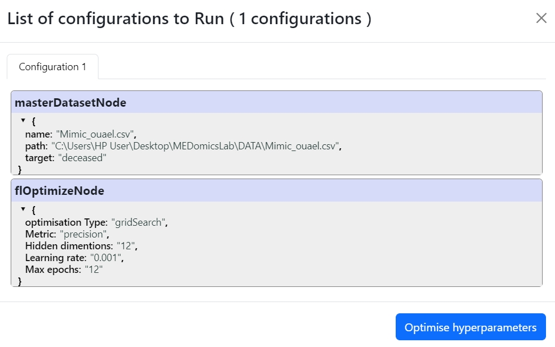Collapse the masterDatasetNode JSON tree arrow
Image resolution: width=555 pixels, height=347 pixels.
click(23, 121)
